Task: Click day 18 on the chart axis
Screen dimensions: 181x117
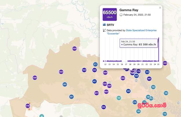Action: 130,64
